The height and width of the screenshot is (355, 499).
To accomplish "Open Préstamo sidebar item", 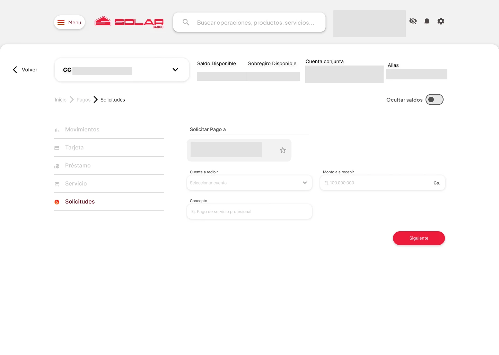I will 109,166.
